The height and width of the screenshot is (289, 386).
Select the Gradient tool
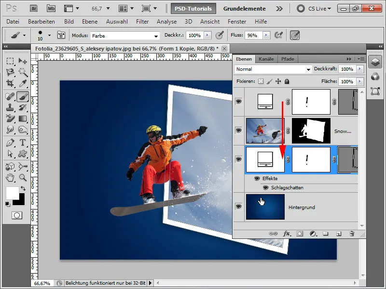[23, 118]
